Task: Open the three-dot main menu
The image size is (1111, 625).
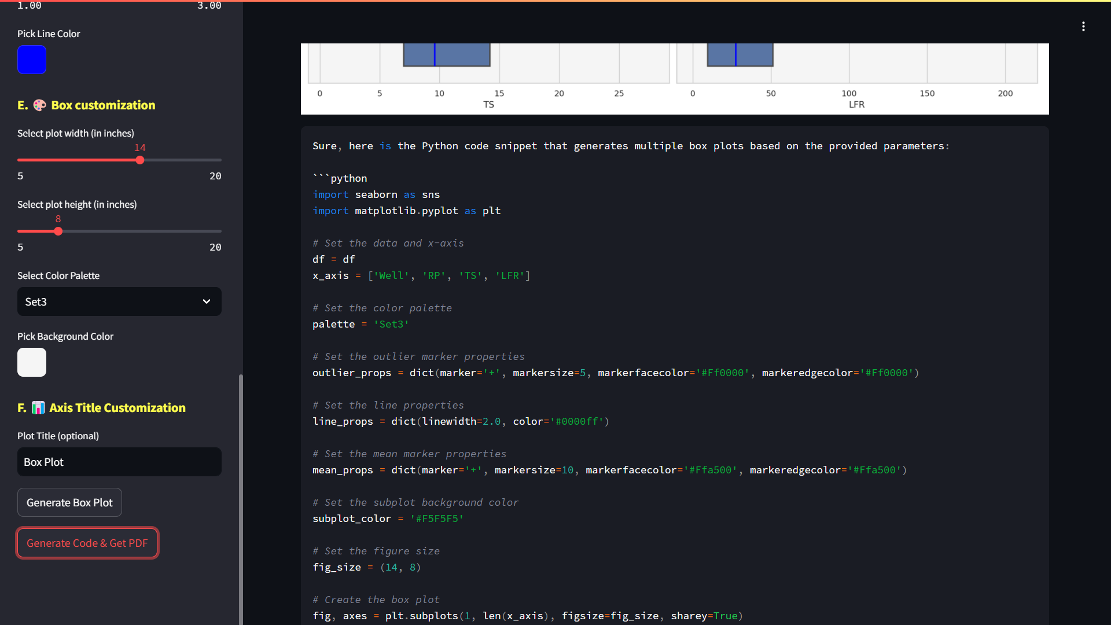Action: 1083,27
